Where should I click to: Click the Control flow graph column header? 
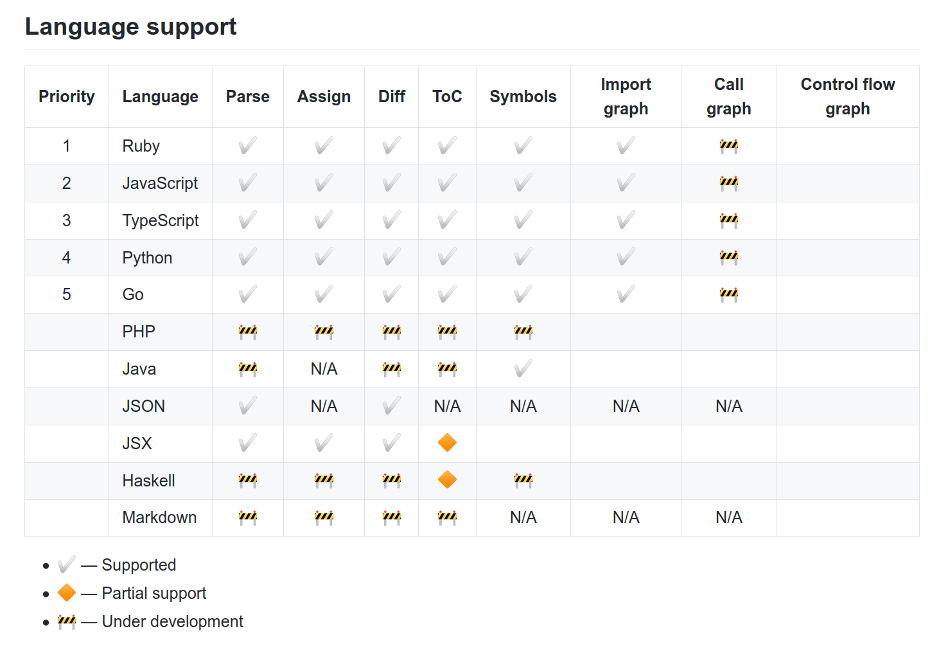point(847,96)
